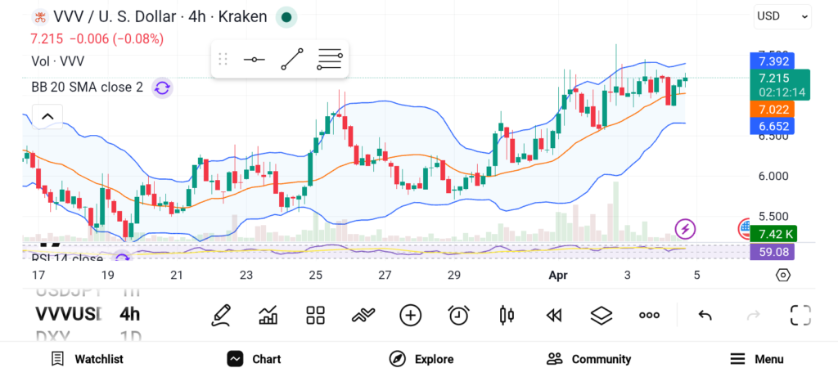Click the orange 7.022 price label
The image size is (838, 377).
pos(773,109)
